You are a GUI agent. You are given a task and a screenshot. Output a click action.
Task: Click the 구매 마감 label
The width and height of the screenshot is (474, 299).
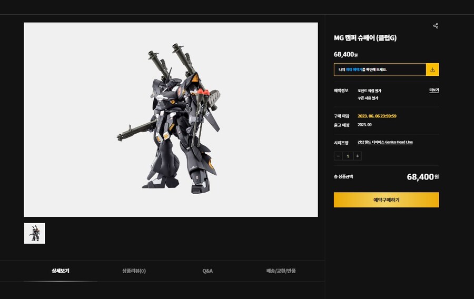[x=342, y=116]
